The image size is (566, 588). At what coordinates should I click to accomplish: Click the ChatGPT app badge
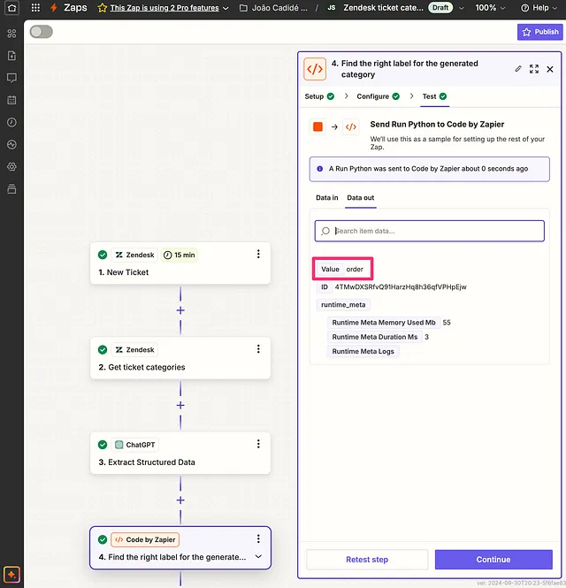(x=135, y=445)
